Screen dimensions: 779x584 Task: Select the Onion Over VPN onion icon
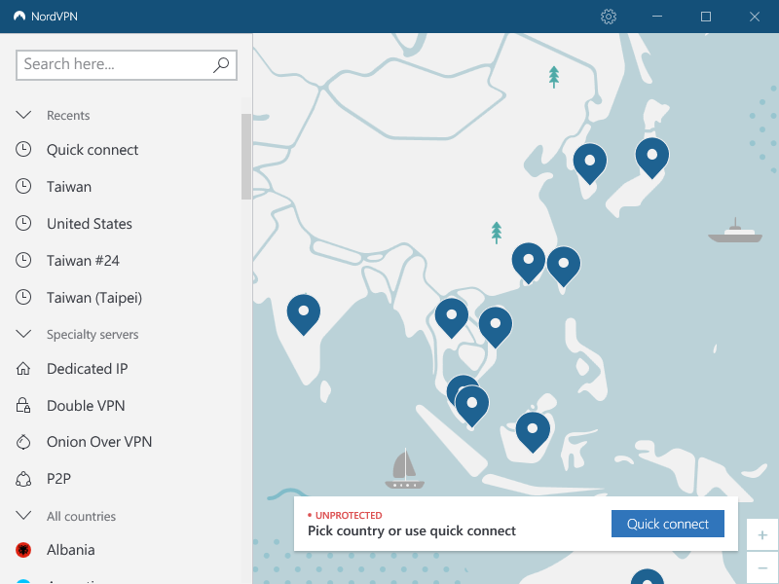coord(23,442)
